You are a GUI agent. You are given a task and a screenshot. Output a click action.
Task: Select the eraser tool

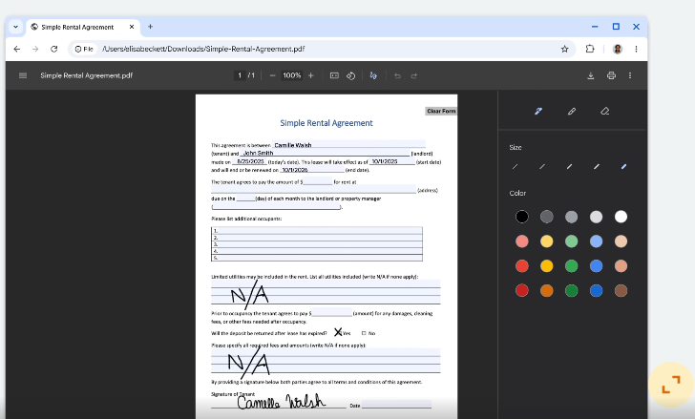605,111
